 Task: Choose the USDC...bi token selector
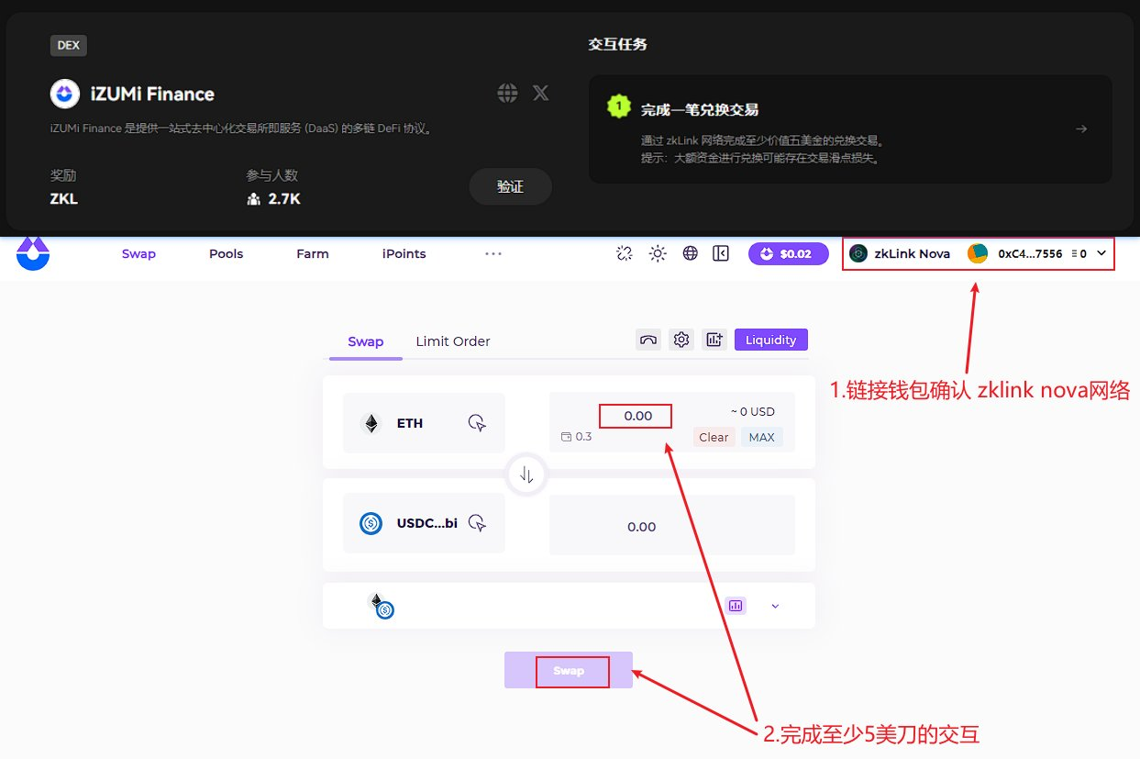click(424, 523)
